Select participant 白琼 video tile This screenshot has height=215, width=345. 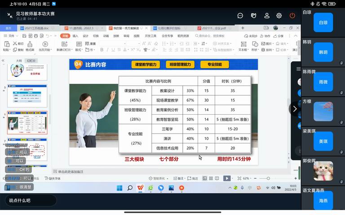point(323,22)
